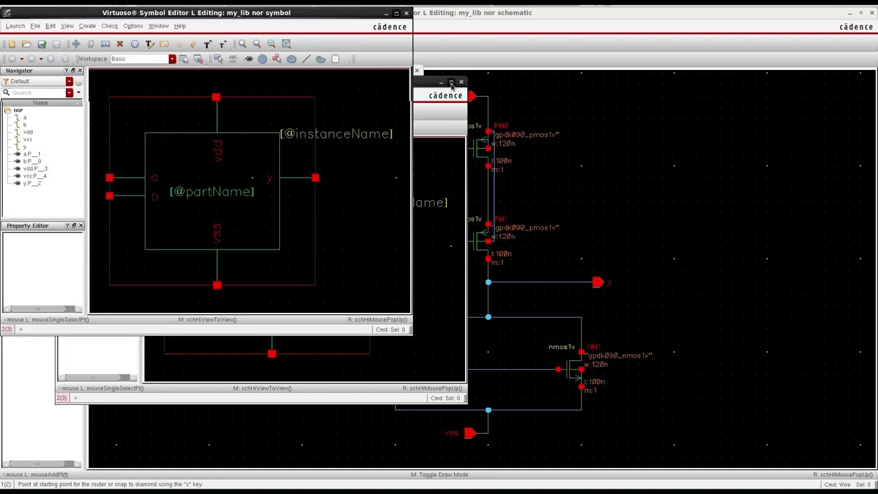Click the Zoom To Selected icon
Image resolution: width=878 pixels, height=494 pixels.
(286, 44)
